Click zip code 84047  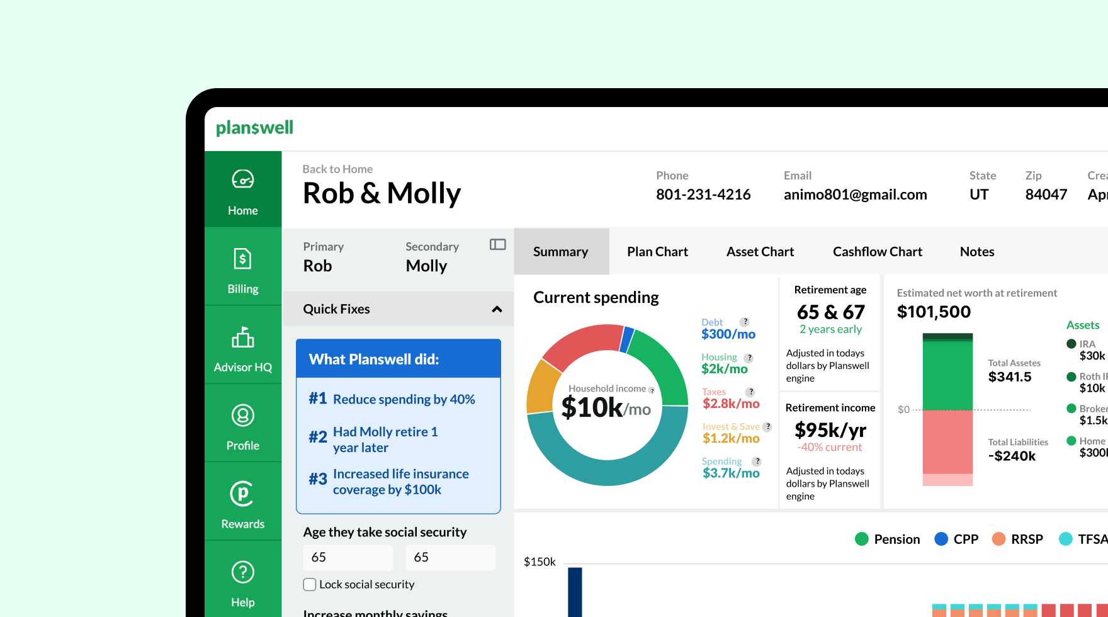click(1046, 195)
